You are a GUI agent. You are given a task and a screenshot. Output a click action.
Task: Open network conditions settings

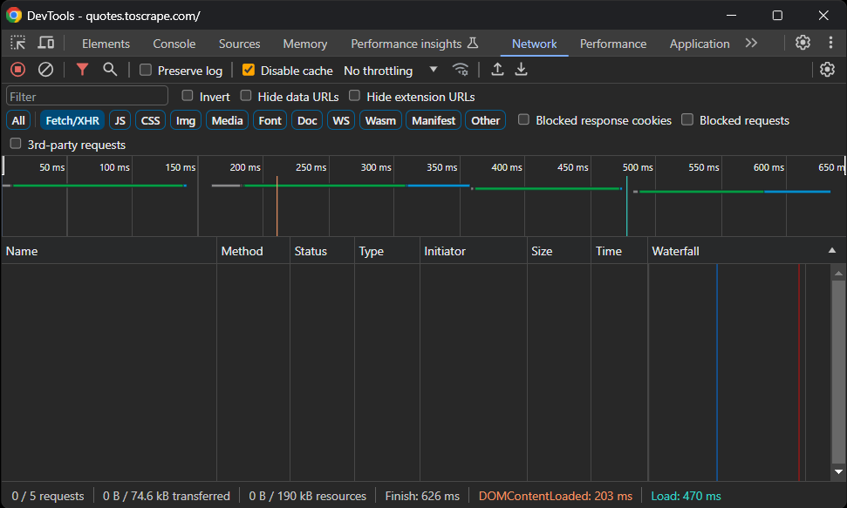click(461, 70)
